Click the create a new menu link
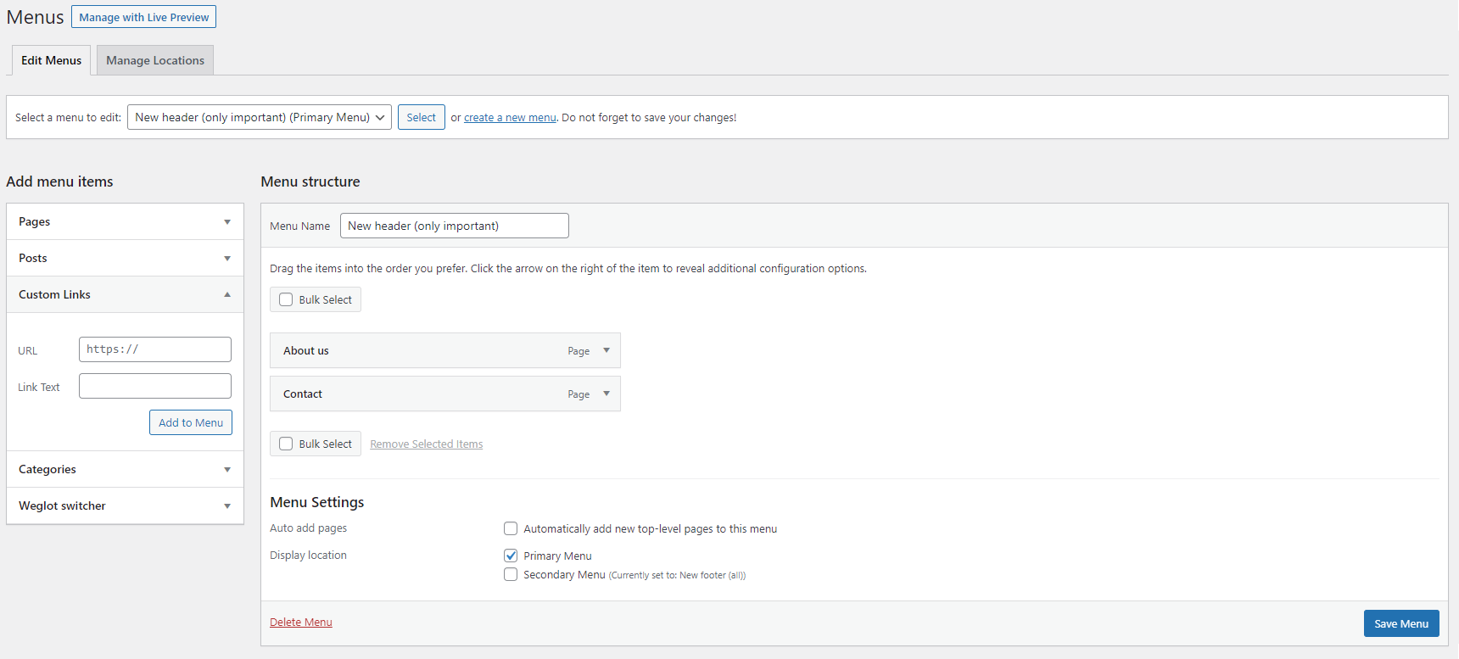This screenshot has width=1459, height=659. pyautogui.click(x=510, y=118)
